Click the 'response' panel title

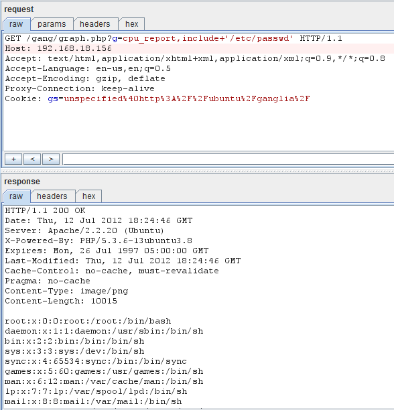(22, 182)
